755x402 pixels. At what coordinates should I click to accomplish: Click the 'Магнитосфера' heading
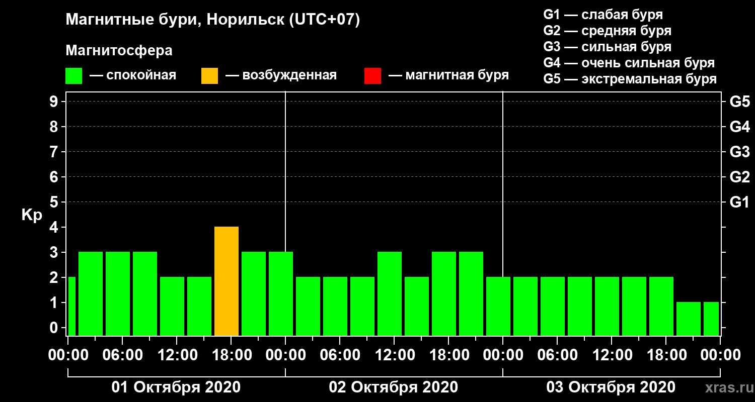[x=119, y=51]
